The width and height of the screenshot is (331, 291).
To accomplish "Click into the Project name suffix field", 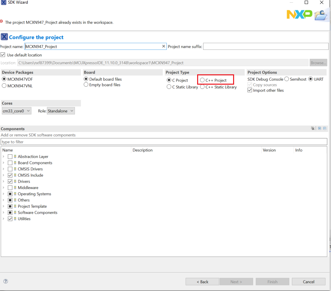I will point(266,46).
